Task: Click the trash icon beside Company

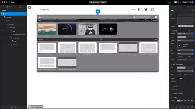Action: coord(29,8)
